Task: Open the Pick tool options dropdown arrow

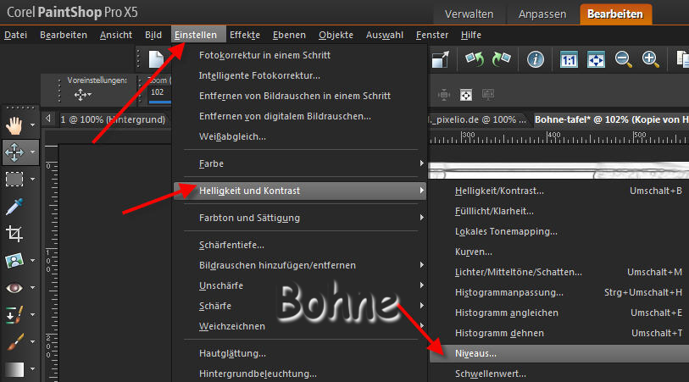Action: (32, 153)
